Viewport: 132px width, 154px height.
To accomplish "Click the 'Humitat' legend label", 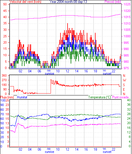I will 22,97.
